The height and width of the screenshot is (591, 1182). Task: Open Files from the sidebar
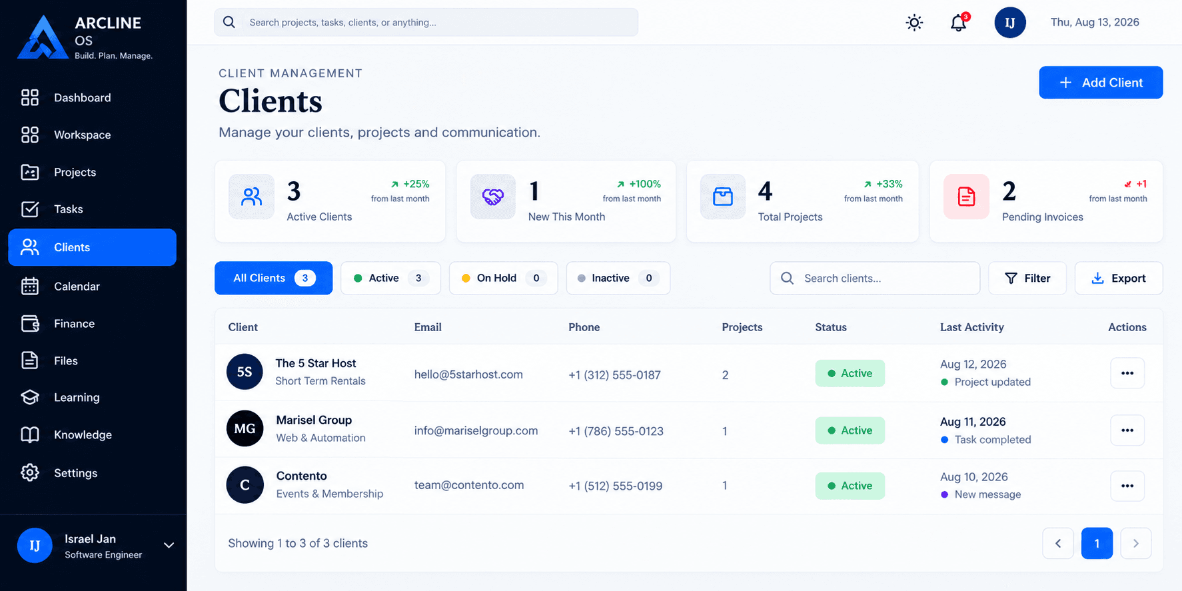pyautogui.click(x=92, y=361)
